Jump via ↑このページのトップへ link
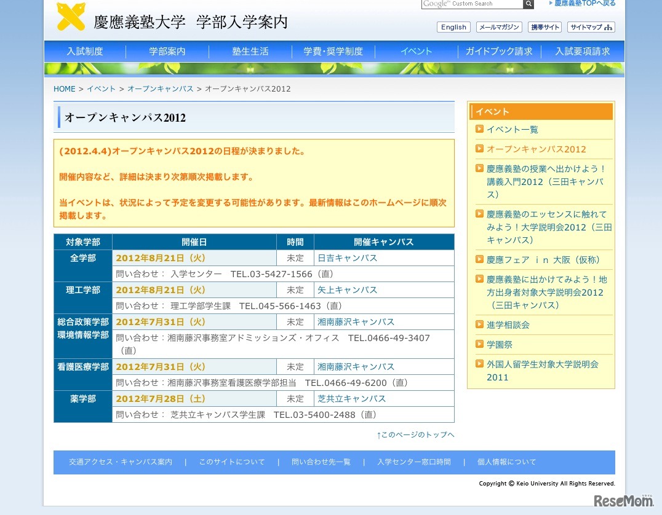Viewport: 662px width, 515px height. (x=415, y=435)
